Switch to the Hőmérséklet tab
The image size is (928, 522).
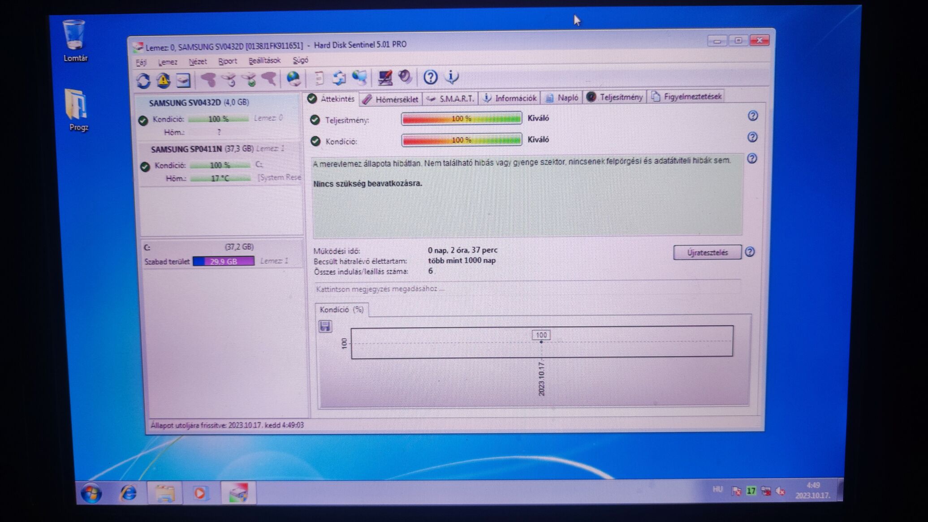click(390, 99)
